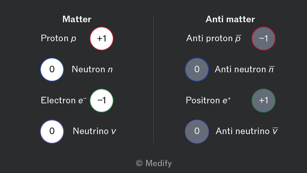Select the neutrino 0 purple circle
The width and height of the screenshot is (307, 173).
pos(52,131)
